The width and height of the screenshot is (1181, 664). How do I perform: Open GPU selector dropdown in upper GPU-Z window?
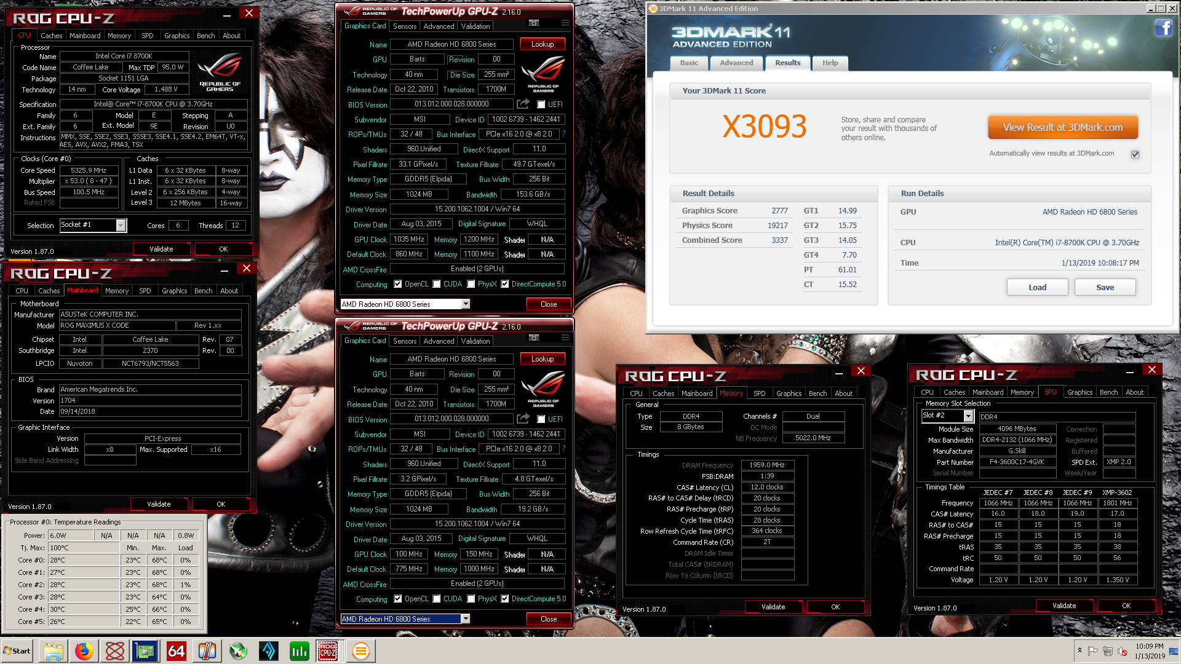coord(466,304)
